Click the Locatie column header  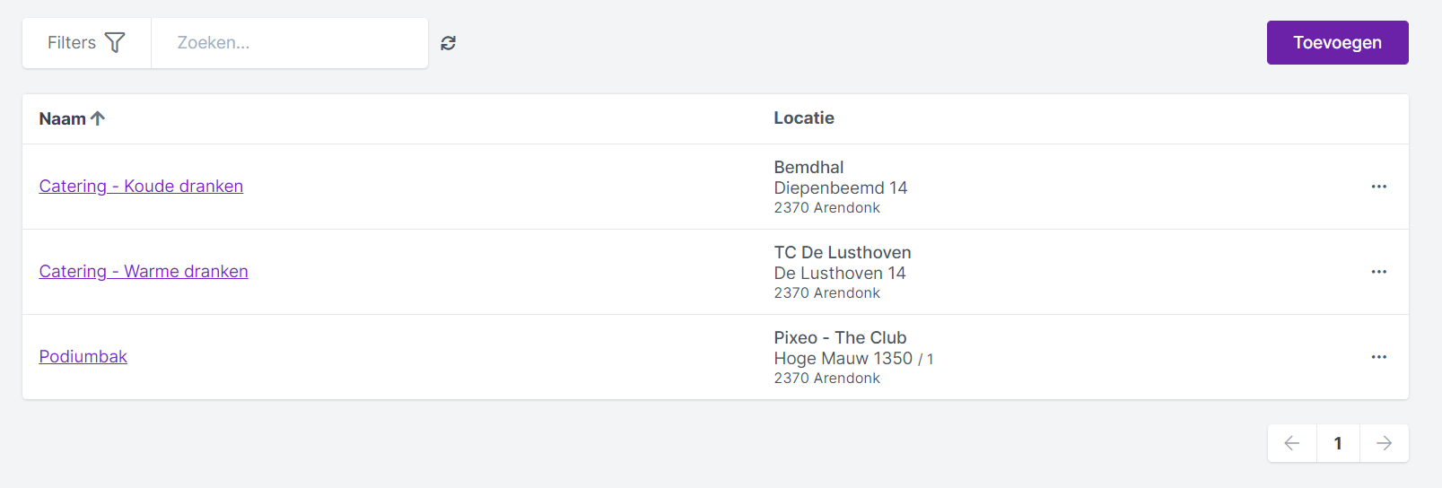click(x=804, y=118)
